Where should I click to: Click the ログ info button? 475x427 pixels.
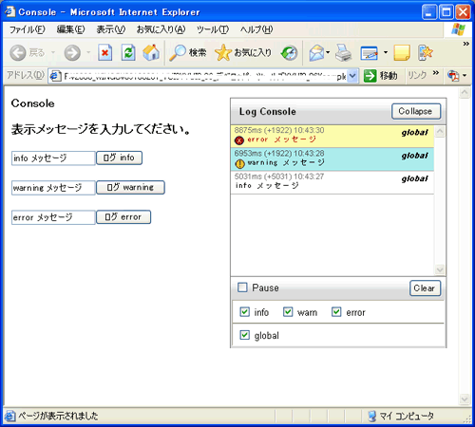119,158
